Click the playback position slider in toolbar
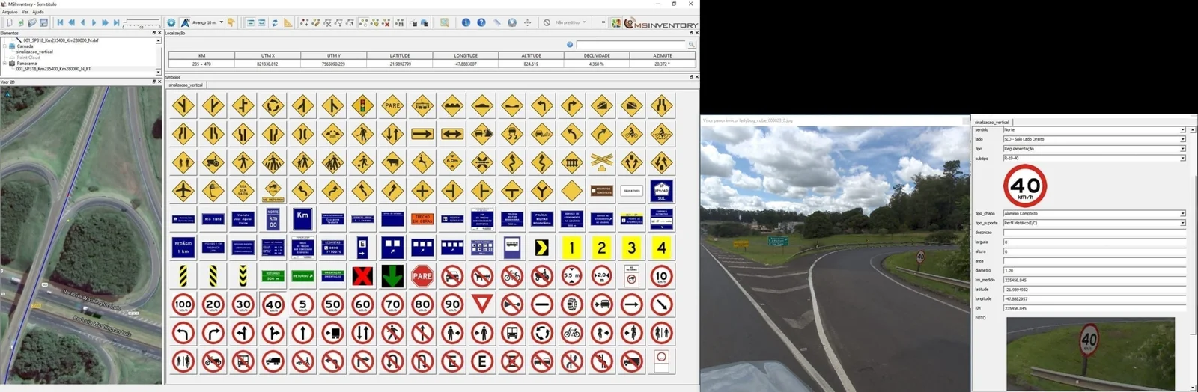The image size is (1198, 392). (x=142, y=23)
